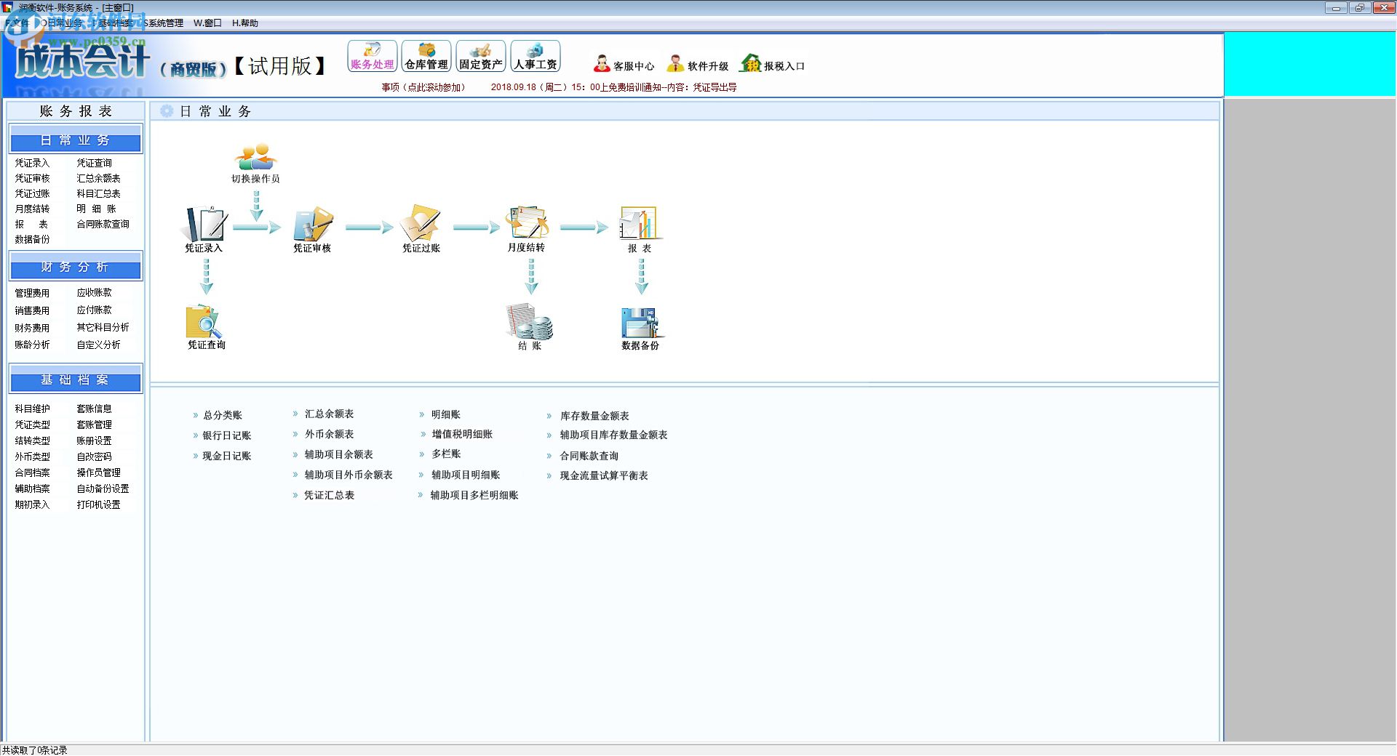Open the 银行日记账 report link

coord(227,435)
